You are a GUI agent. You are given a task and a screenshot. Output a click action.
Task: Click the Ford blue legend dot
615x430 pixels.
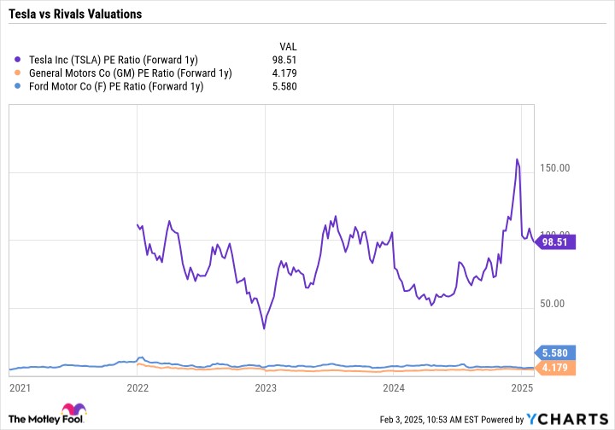click(x=17, y=86)
